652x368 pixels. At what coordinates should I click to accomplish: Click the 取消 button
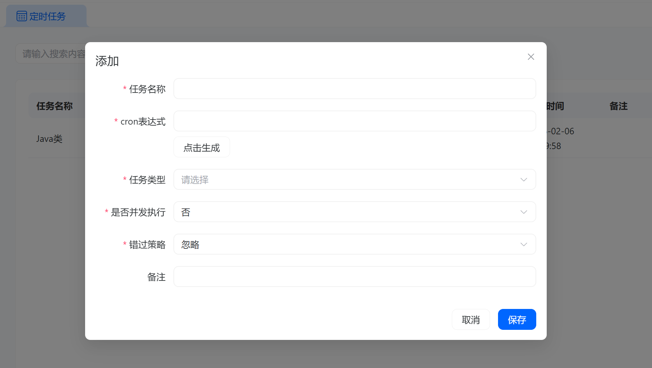coord(471,320)
